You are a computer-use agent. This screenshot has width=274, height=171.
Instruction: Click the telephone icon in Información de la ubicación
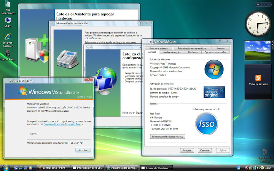pos(67,59)
